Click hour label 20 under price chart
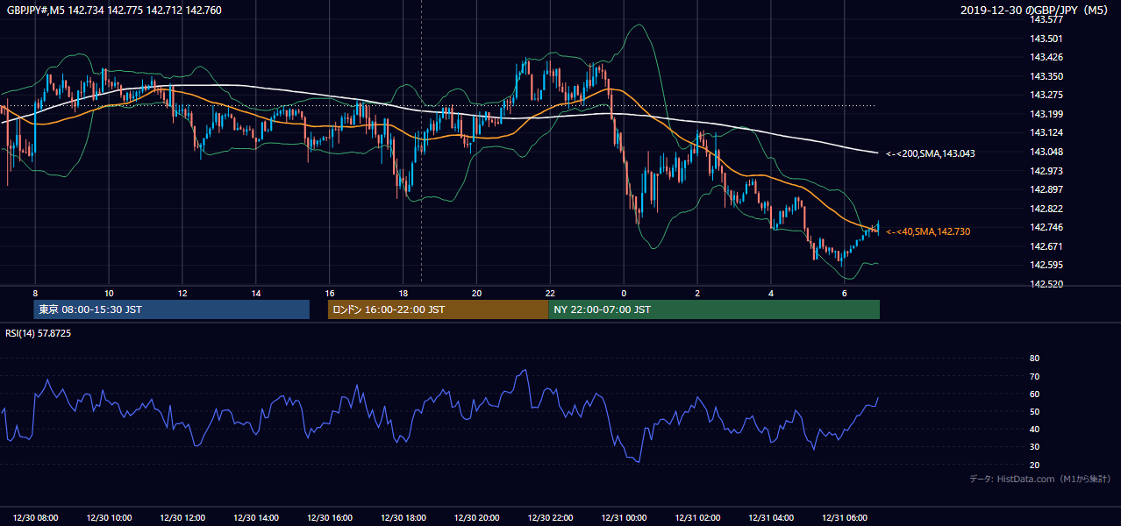 point(477,293)
